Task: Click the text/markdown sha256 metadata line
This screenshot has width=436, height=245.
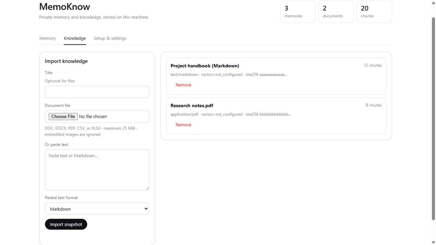Action: point(229,74)
